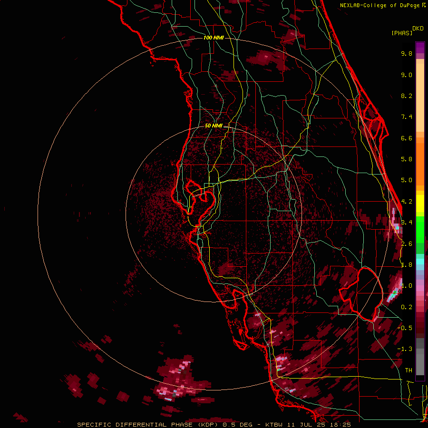Click the 5.0 scale value
The image size is (428, 428).
click(x=407, y=180)
